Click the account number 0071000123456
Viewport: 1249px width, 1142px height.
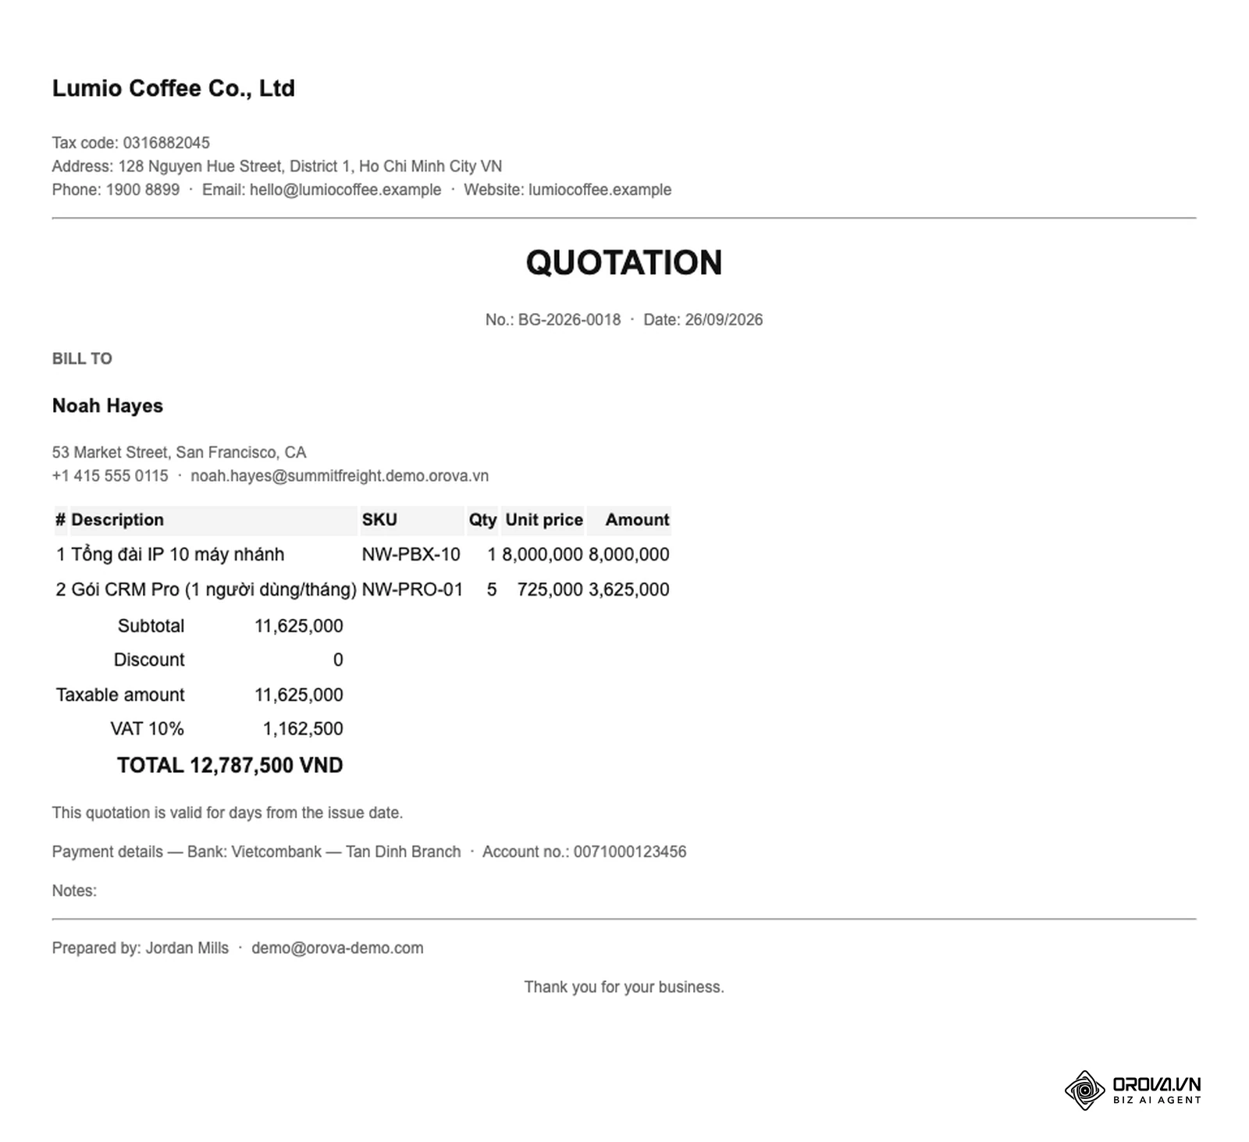pos(630,852)
